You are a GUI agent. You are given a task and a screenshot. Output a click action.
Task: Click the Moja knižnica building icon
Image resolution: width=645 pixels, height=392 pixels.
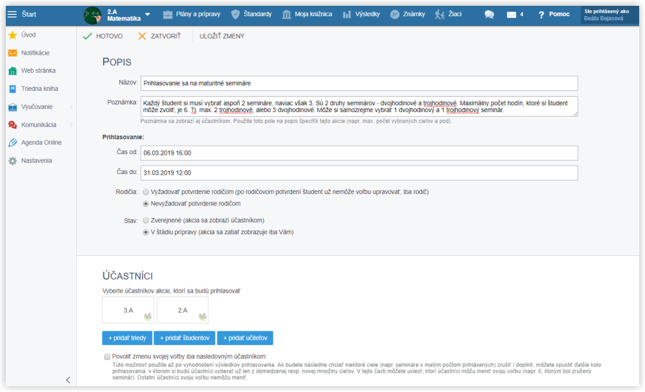point(286,15)
